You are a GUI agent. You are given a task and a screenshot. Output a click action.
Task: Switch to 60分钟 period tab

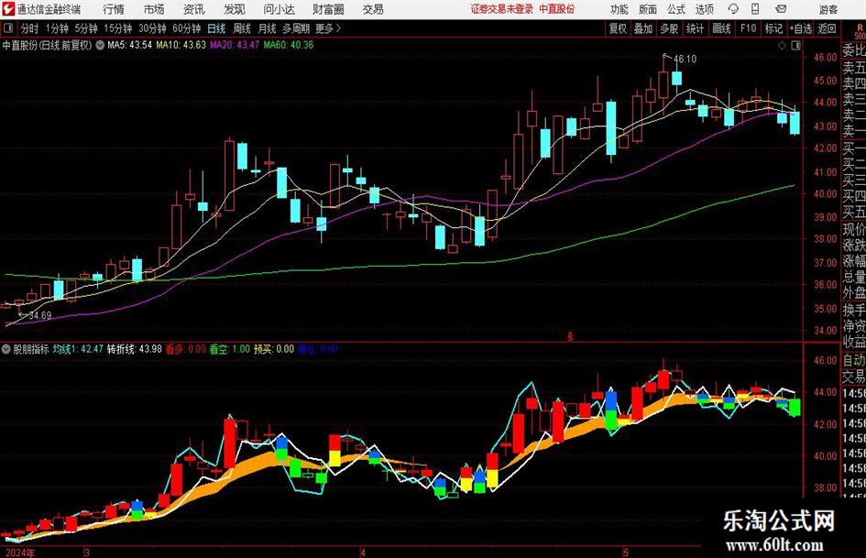tap(187, 28)
